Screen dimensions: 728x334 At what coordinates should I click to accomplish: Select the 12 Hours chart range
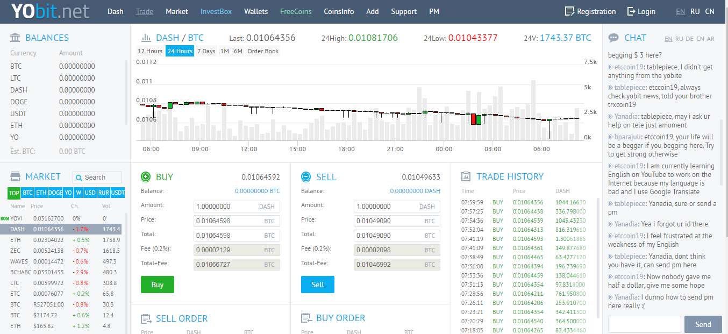(x=150, y=51)
